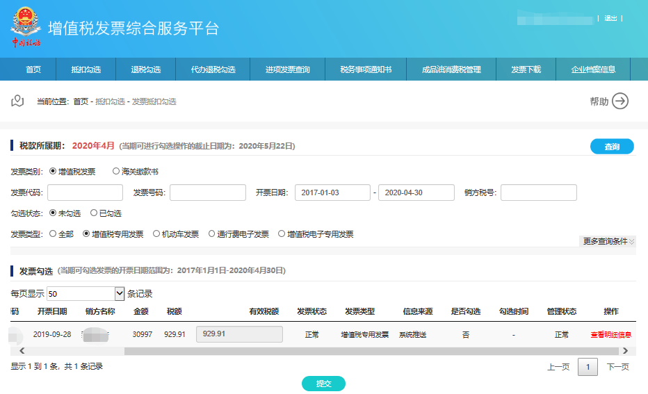The image size is (648, 394).
Task: Go to next page with 下一页
Action: 618,367
